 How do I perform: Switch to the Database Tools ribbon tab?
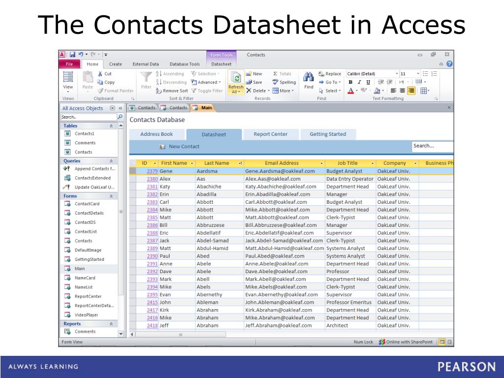click(x=185, y=64)
